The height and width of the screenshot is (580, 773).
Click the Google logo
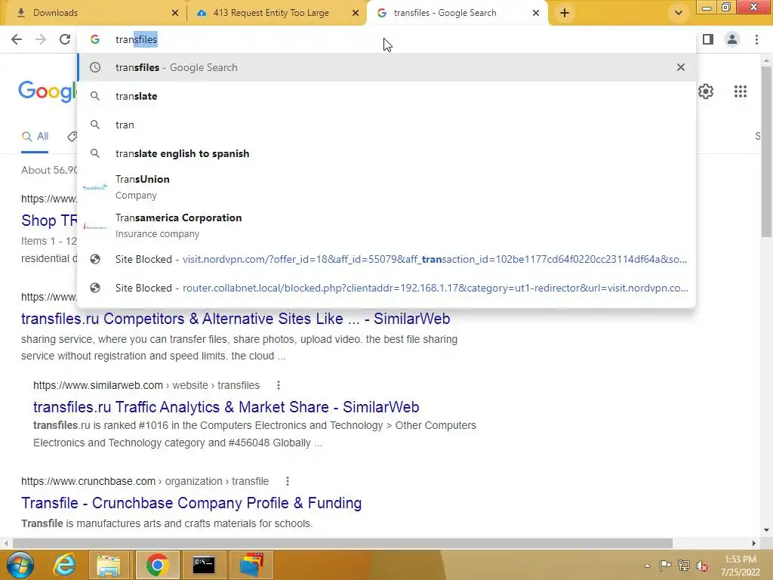pos(48,91)
